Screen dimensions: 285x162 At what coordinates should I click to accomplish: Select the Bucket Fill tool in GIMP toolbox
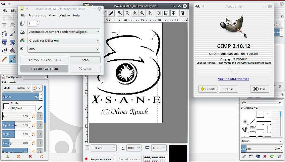click(x=4, y=51)
